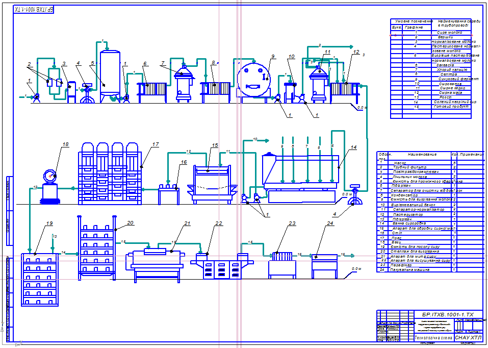Select the milk meter in top row labeled 4
The image size is (488, 348).
pyautogui.click(x=88, y=93)
